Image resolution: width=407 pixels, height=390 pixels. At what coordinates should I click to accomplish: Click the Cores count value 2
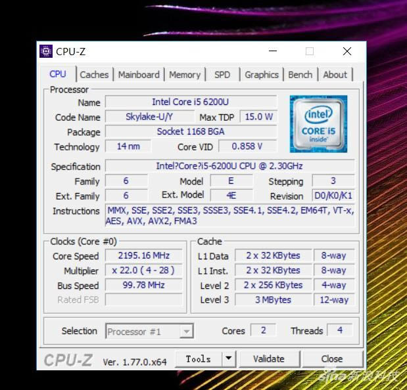coord(263,330)
